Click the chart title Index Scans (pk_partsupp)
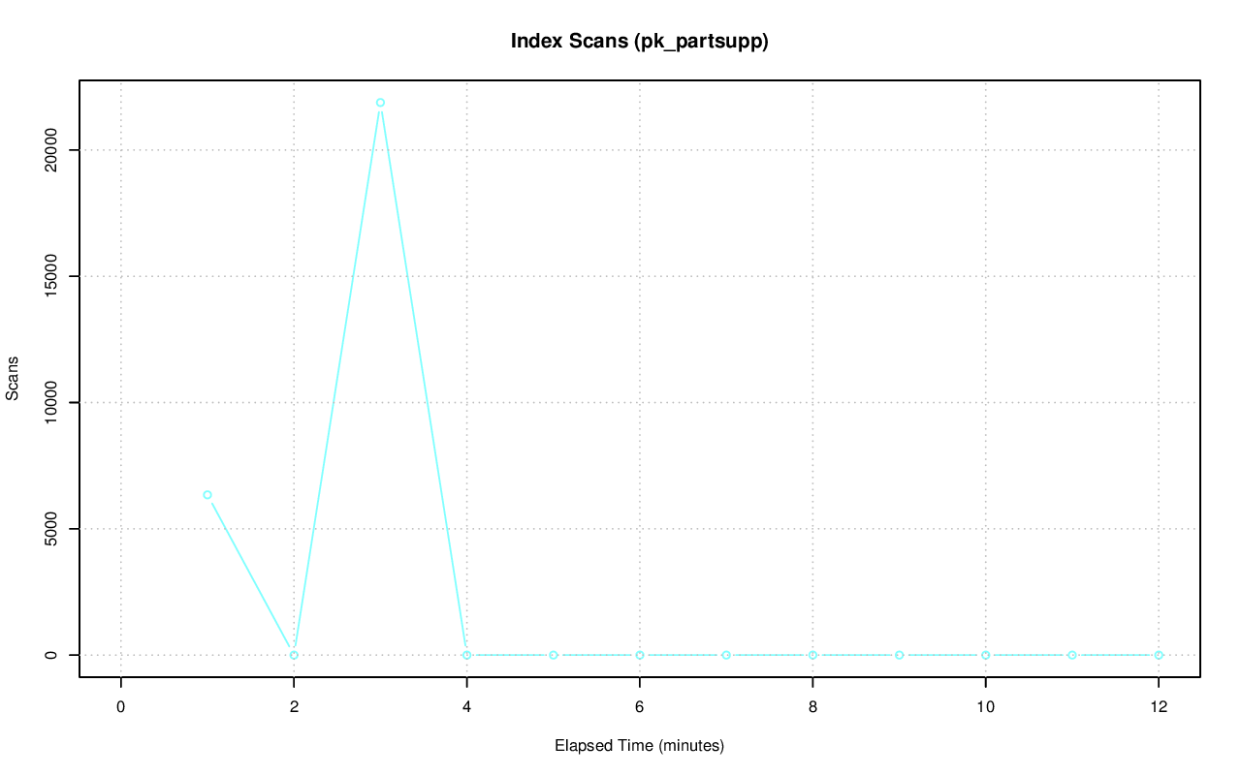Screen dimensions: 1241x776 (x=639, y=41)
